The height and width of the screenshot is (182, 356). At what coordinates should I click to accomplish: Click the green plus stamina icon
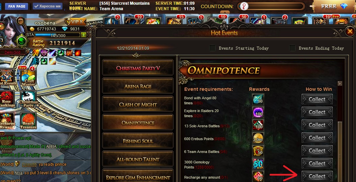click(84, 35)
